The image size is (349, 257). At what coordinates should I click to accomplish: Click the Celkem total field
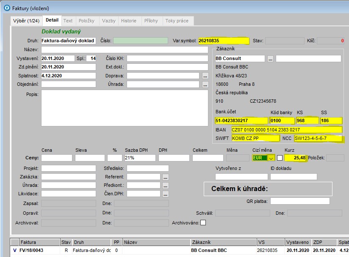[x=208, y=158]
